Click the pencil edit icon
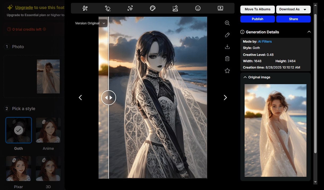The width and height of the screenshot is (324, 190). 227,35
